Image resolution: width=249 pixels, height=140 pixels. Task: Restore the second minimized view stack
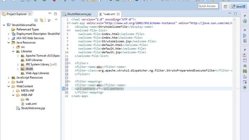tap(245, 30)
